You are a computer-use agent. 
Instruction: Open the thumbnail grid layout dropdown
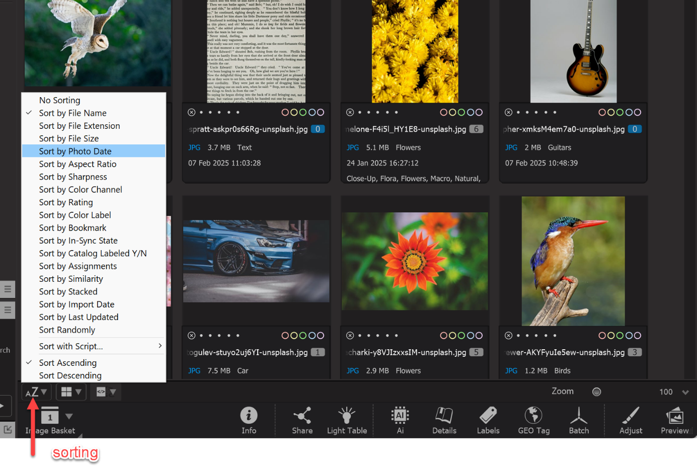click(x=71, y=392)
